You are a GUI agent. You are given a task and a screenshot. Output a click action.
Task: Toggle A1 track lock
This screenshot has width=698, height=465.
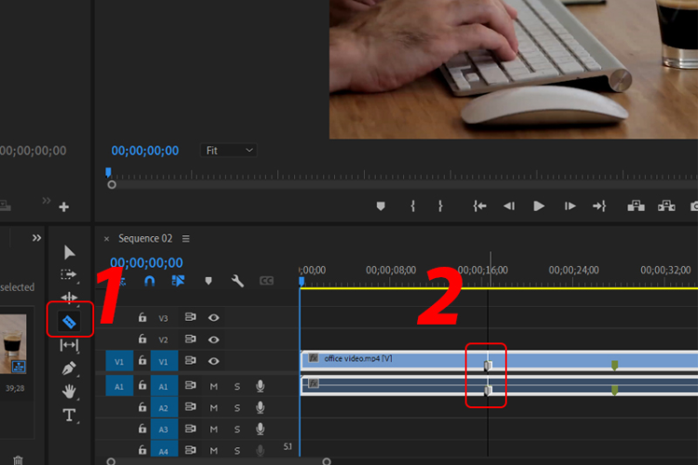(142, 386)
